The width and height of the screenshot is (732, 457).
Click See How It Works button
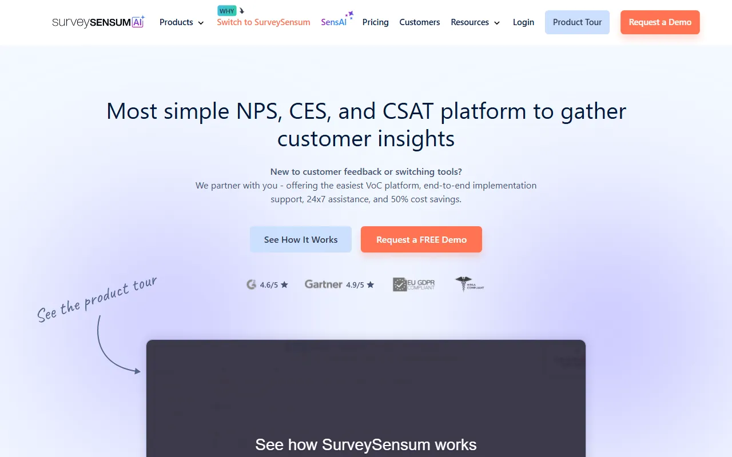click(301, 239)
